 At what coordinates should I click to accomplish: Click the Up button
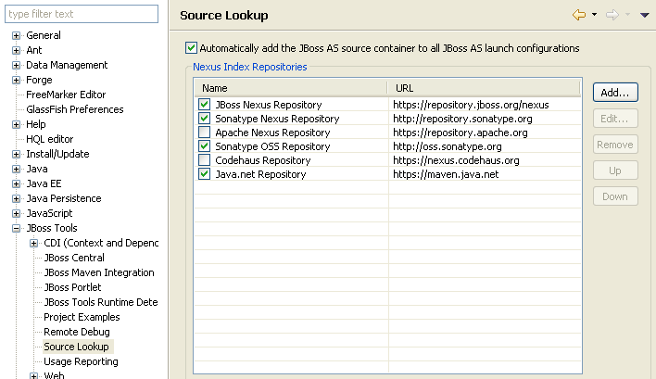[615, 171]
